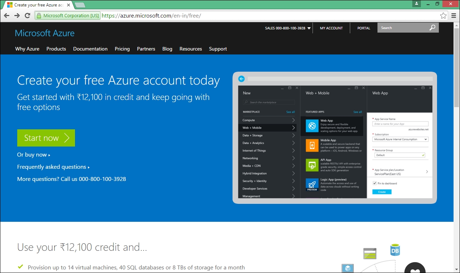Image resolution: width=460 pixels, height=273 pixels.
Task: Click the blue cube icon
Action: tap(347, 268)
